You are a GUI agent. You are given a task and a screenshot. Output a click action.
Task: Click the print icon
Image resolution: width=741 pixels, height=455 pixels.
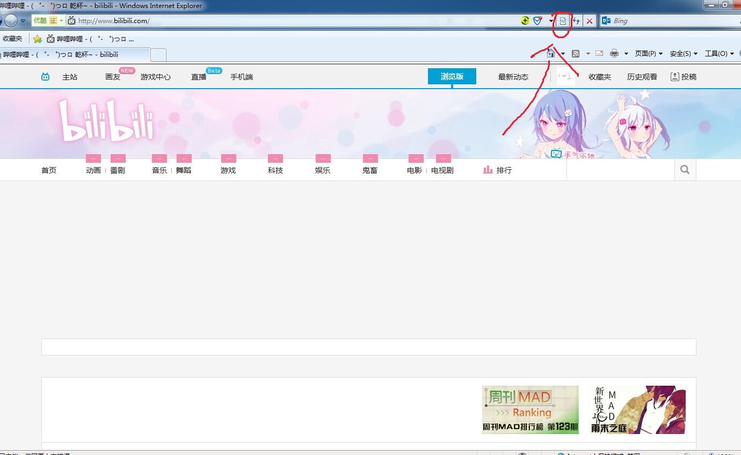tap(614, 53)
